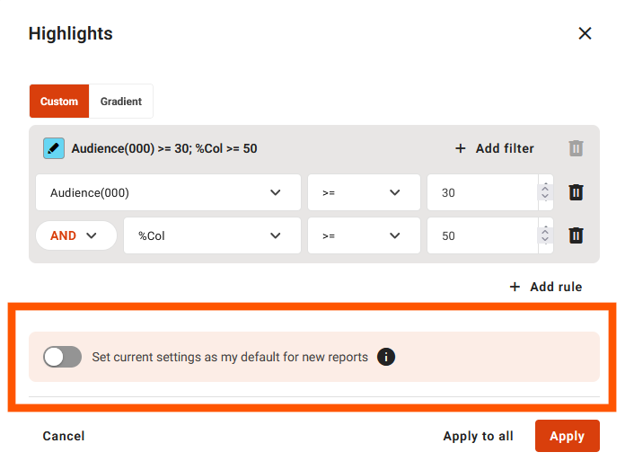The image size is (625, 470).
Task: Click the highlight color pencil swatch
Action: point(54,148)
